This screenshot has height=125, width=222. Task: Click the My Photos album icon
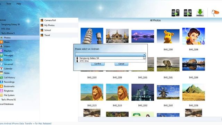point(42,25)
